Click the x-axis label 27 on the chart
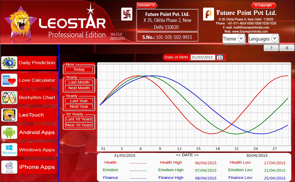Image resolution: width=295 pixels, height=182 pixels. (x=275, y=149)
